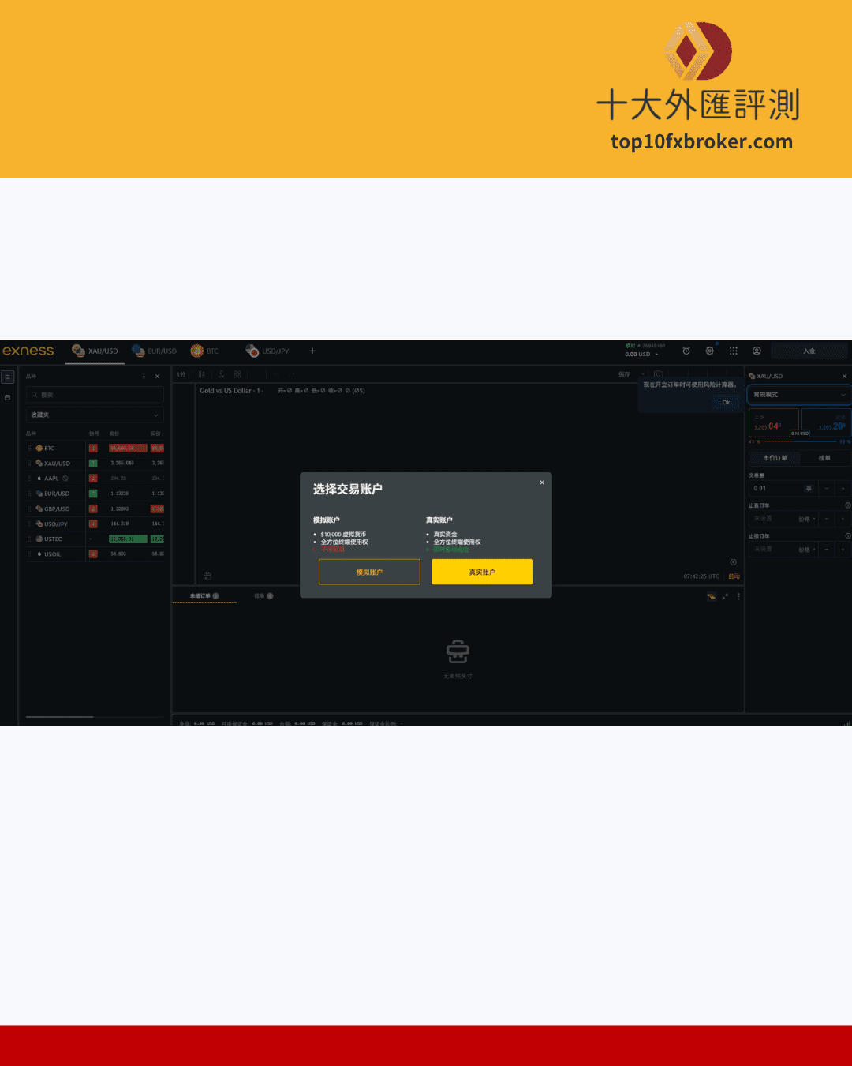The height and width of the screenshot is (1066, 852).
Task: Select the 市价订单 market order type
Action: coord(775,458)
